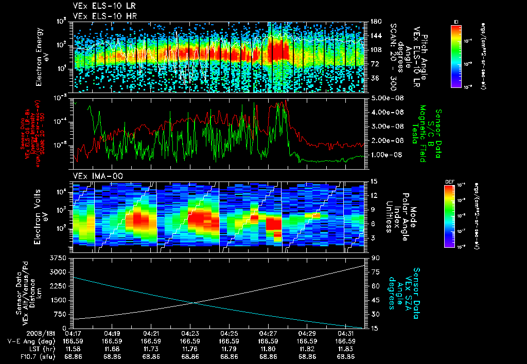The image size is (527, 364).
Task: Click the LST value '11.80'
Action: click(268, 349)
